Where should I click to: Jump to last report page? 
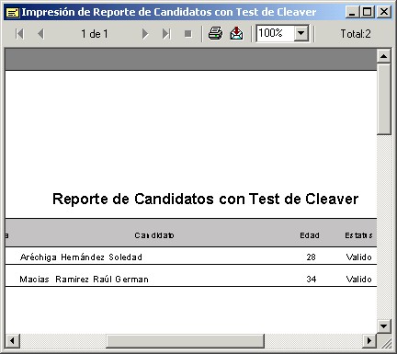coord(166,34)
